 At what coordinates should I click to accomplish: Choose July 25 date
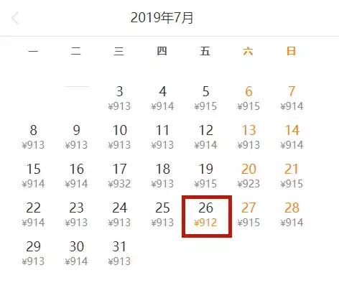coord(162,215)
